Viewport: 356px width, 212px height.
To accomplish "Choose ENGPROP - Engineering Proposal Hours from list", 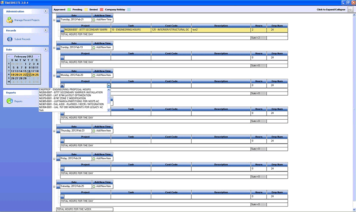I will [x=73, y=89].
